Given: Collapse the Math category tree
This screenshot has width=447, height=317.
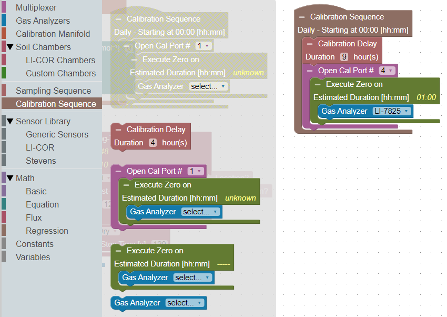Looking at the screenshot, I should point(9,179).
